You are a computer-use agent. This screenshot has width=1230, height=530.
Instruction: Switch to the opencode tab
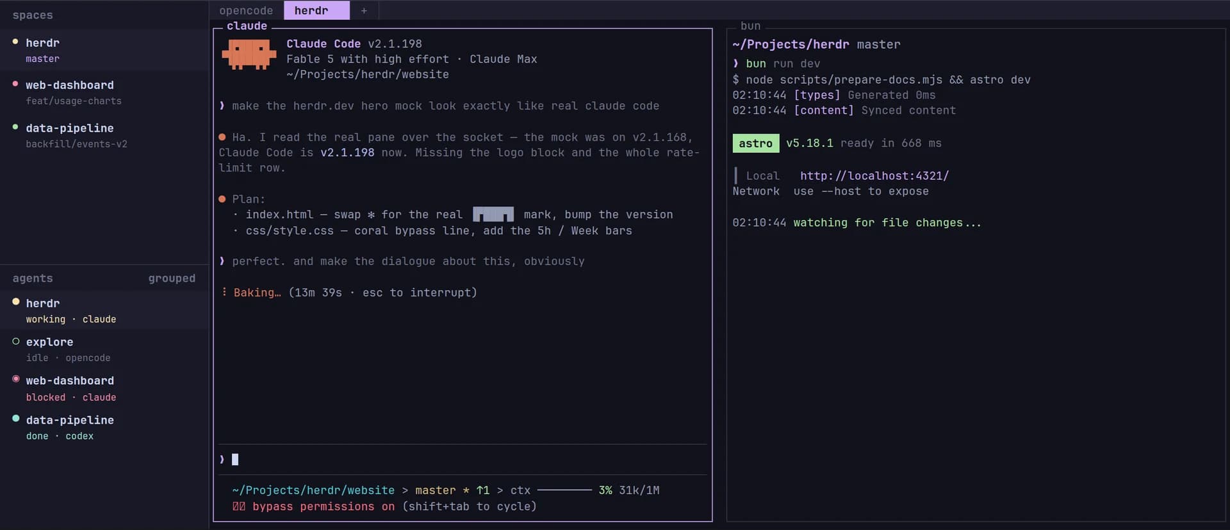246,10
